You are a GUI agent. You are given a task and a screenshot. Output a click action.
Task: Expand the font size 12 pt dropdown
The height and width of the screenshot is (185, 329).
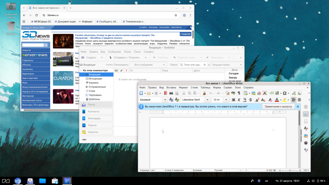coord(227,100)
